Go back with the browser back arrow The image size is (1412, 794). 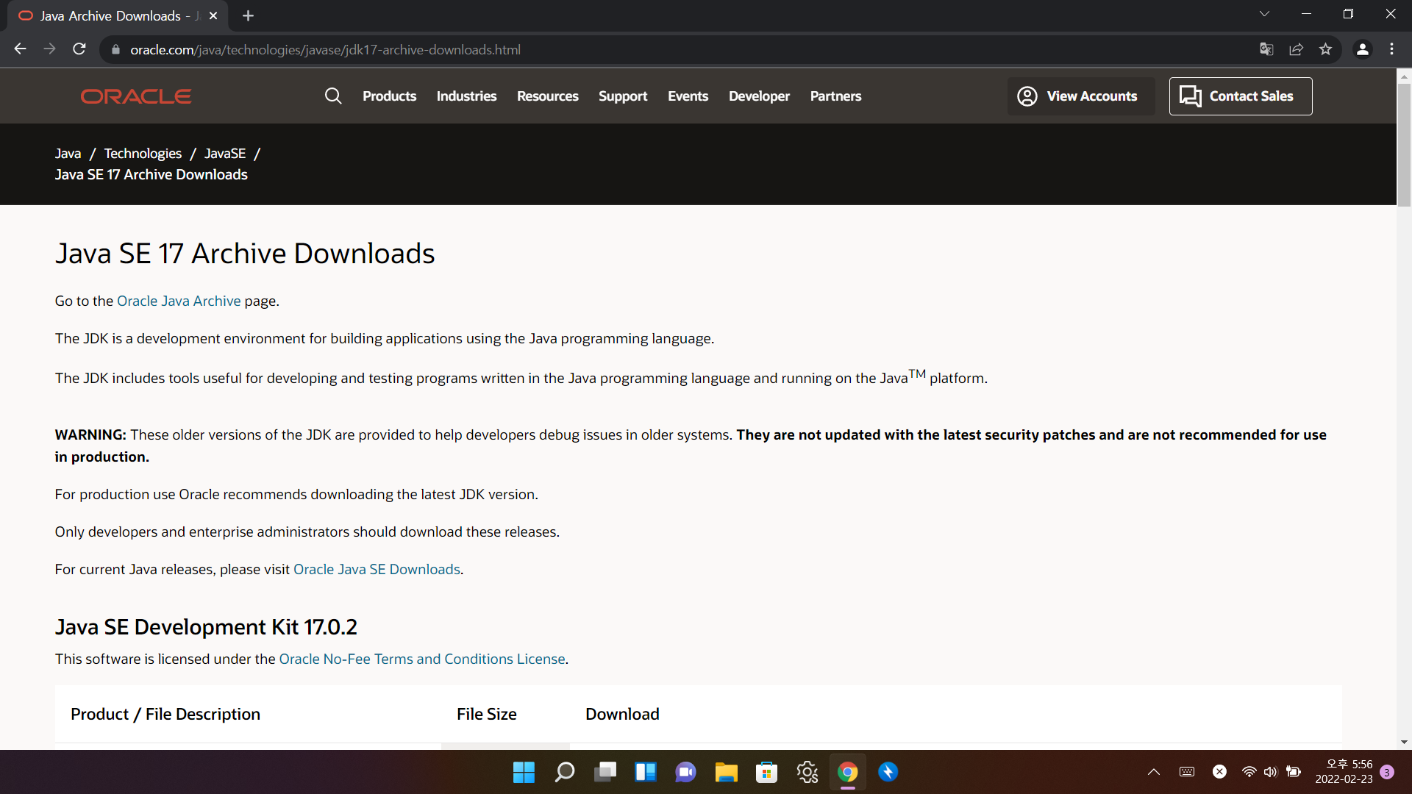pyautogui.click(x=20, y=49)
